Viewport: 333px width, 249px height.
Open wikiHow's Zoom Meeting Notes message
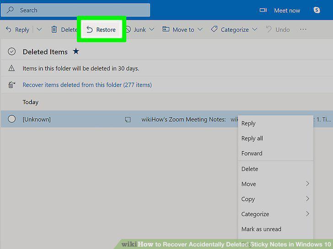(x=183, y=119)
